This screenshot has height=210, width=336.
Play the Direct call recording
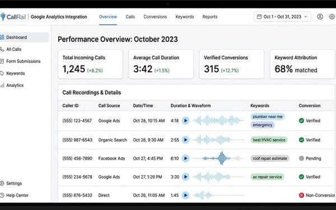tap(185, 195)
